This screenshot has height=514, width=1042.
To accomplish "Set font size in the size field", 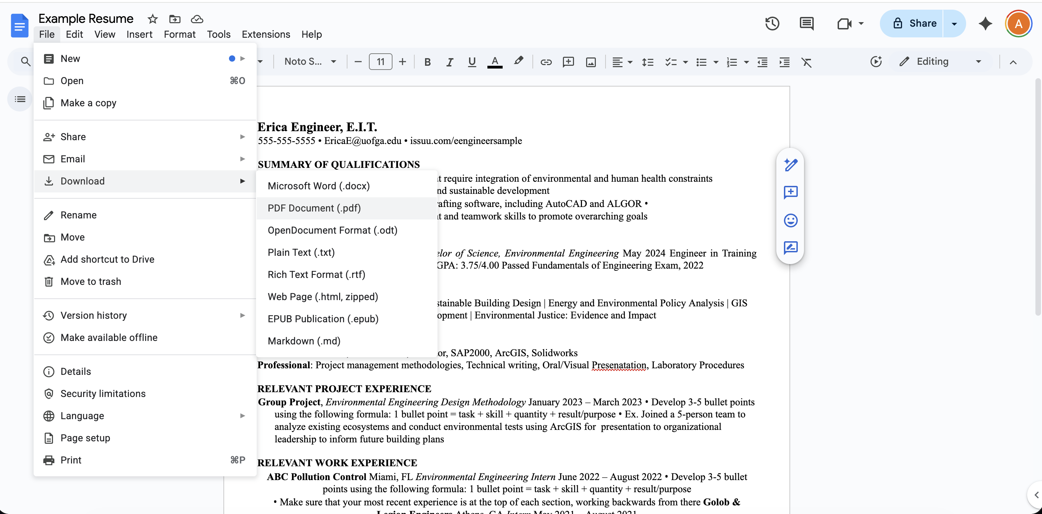I will [380, 61].
